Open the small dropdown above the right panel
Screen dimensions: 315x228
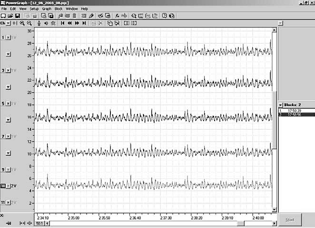281,23
